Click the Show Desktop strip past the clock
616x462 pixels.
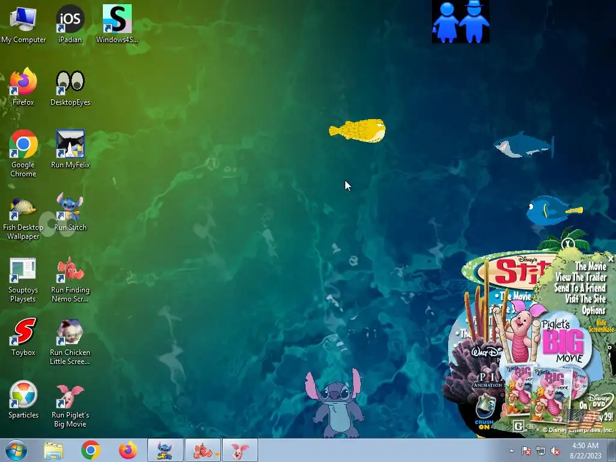pos(612,451)
